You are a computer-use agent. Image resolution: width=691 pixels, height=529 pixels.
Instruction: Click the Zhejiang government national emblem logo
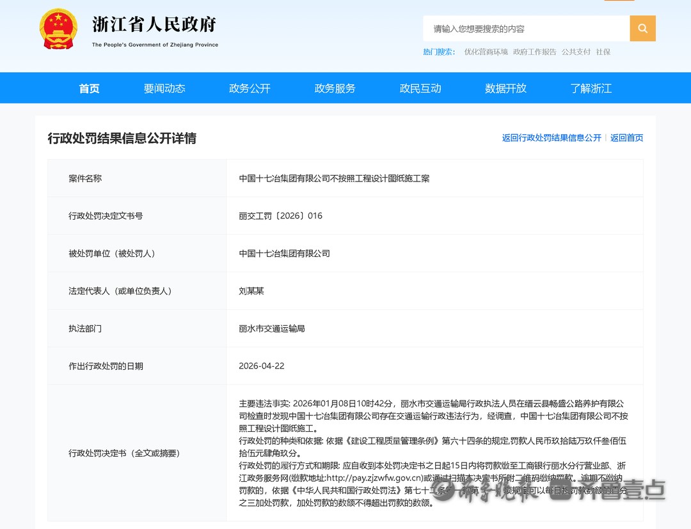(58, 30)
